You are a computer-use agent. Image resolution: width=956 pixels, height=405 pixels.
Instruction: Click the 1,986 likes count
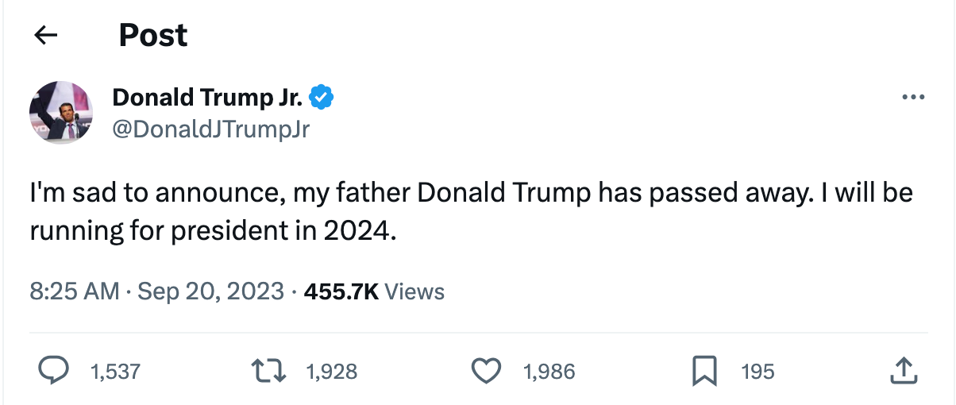coord(549,371)
